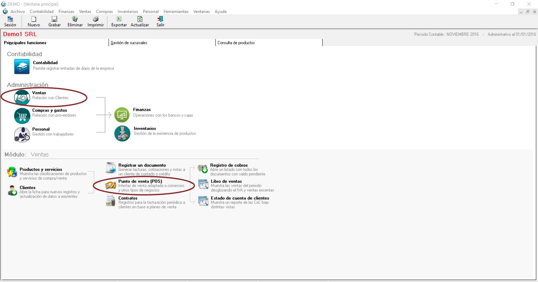Switch to Consulta de productos tab
Image resolution: width=538 pixels, height=282 pixels.
pyautogui.click(x=236, y=43)
